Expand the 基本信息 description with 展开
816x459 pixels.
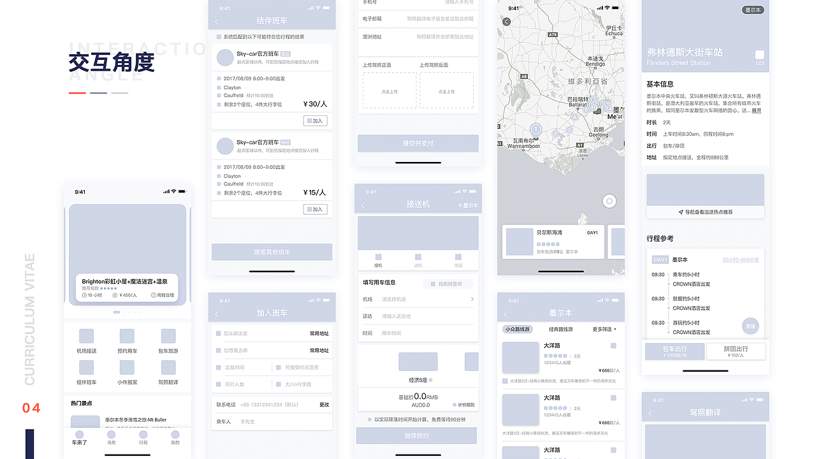[756, 110]
